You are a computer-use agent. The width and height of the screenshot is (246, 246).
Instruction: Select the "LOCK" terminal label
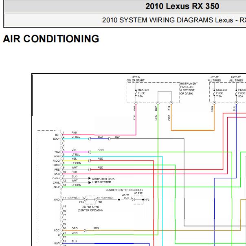[56, 165]
